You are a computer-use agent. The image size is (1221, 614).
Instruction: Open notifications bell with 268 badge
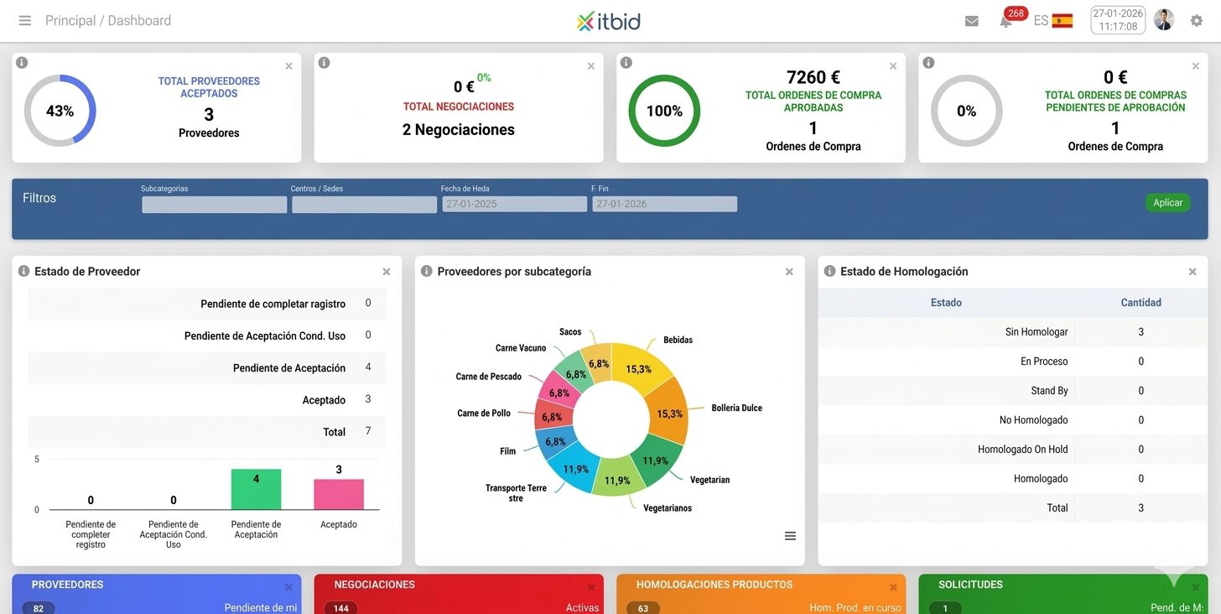click(1005, 22)
